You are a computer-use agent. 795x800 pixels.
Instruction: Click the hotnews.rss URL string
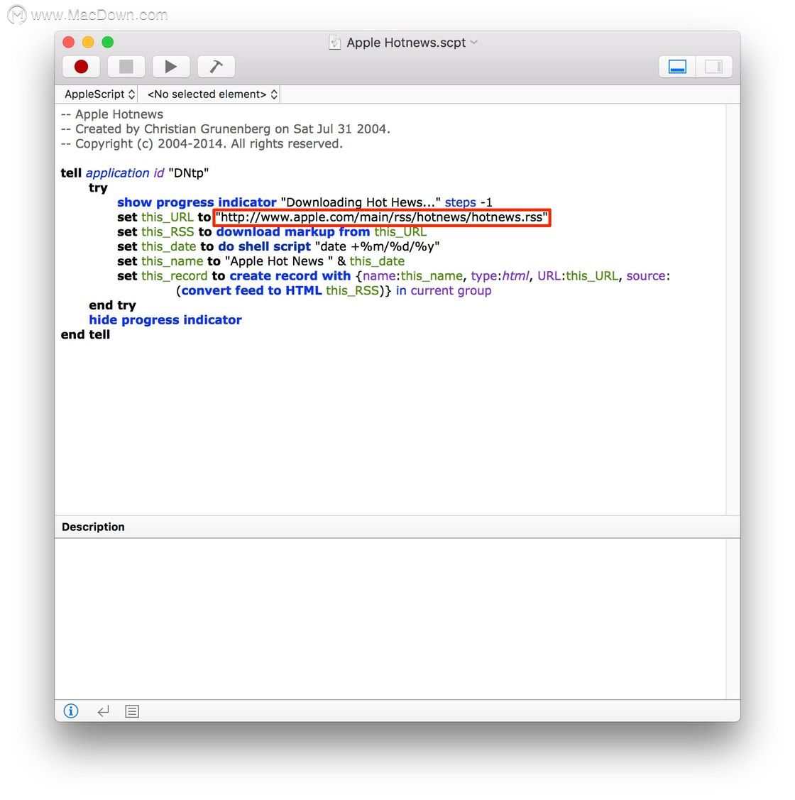382,217
